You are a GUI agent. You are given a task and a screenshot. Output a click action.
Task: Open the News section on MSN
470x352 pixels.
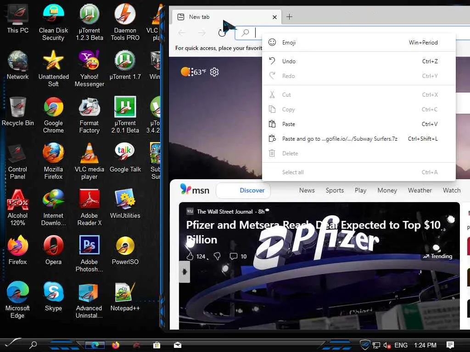[x=307, y=190]
